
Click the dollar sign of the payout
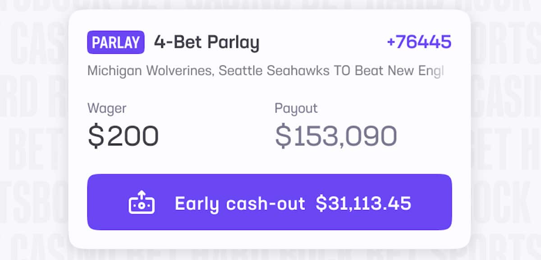click(283, 136)
